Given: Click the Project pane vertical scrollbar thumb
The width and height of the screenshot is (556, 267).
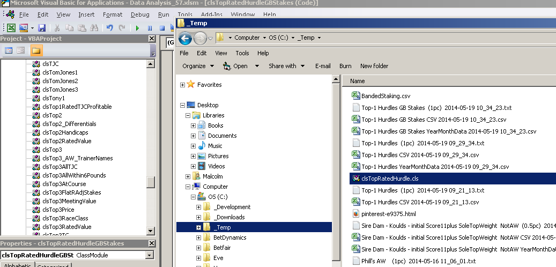Looking at the screenshot, I should [151, 182].
